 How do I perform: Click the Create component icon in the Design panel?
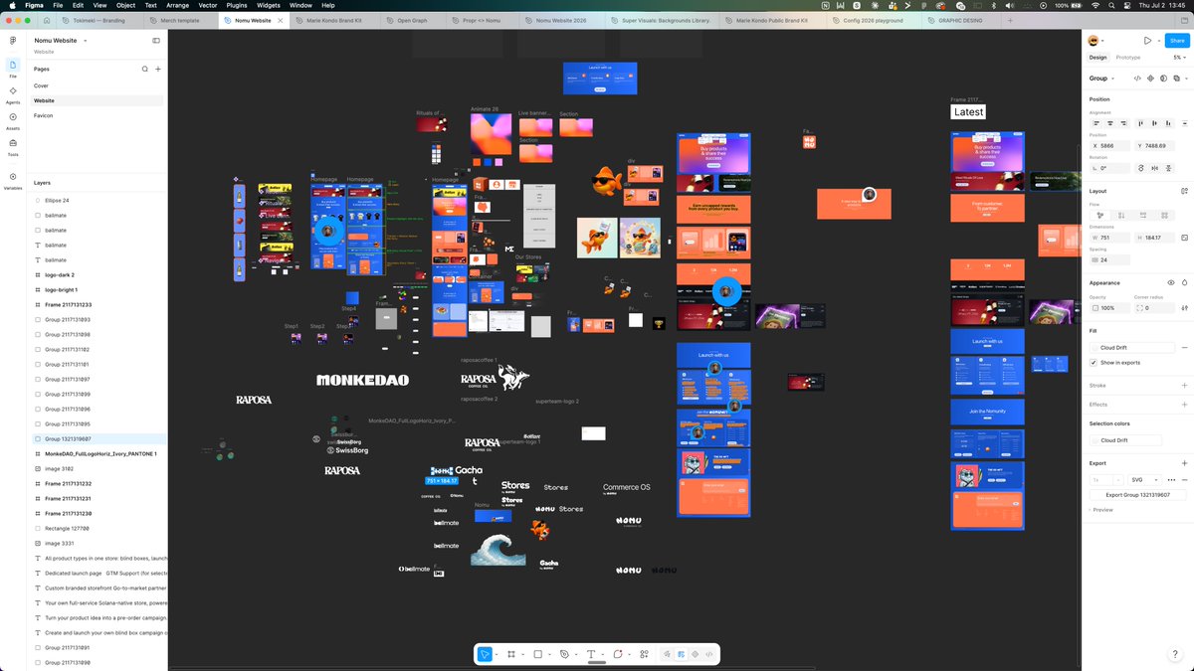pyautogui.click(x=1151, y=78)
